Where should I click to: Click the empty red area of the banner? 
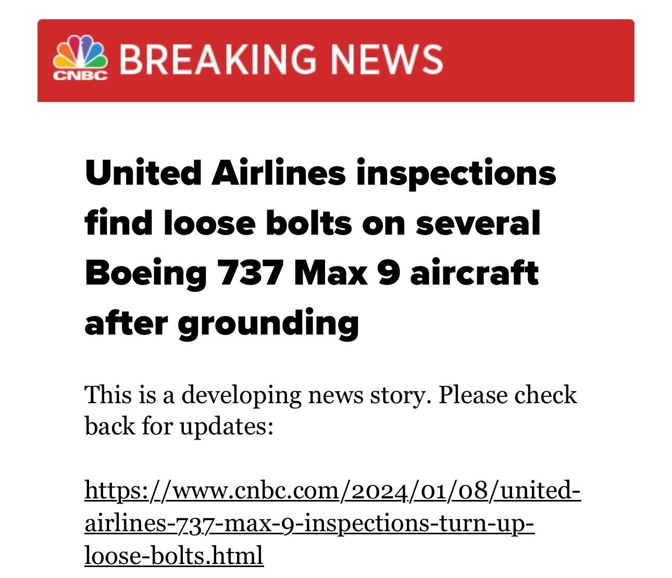point(537,60)
